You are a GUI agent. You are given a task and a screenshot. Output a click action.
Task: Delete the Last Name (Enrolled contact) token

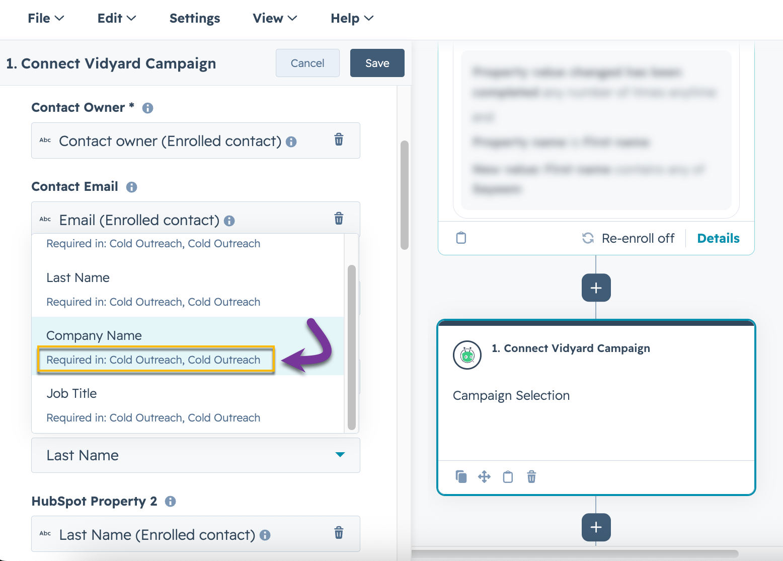pos(339,533)
